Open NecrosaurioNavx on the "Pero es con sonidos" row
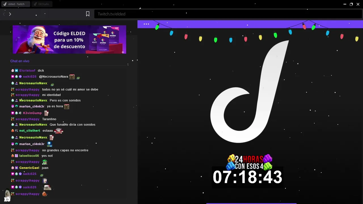363x204 pixels. click(x=33, y=101)
